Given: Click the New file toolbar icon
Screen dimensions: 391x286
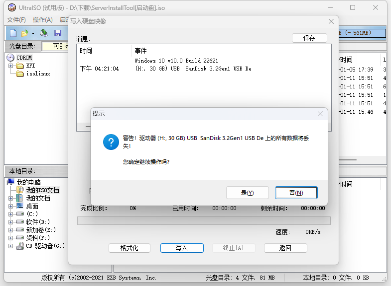Looking at the screenshot, I should pos(13,33).
